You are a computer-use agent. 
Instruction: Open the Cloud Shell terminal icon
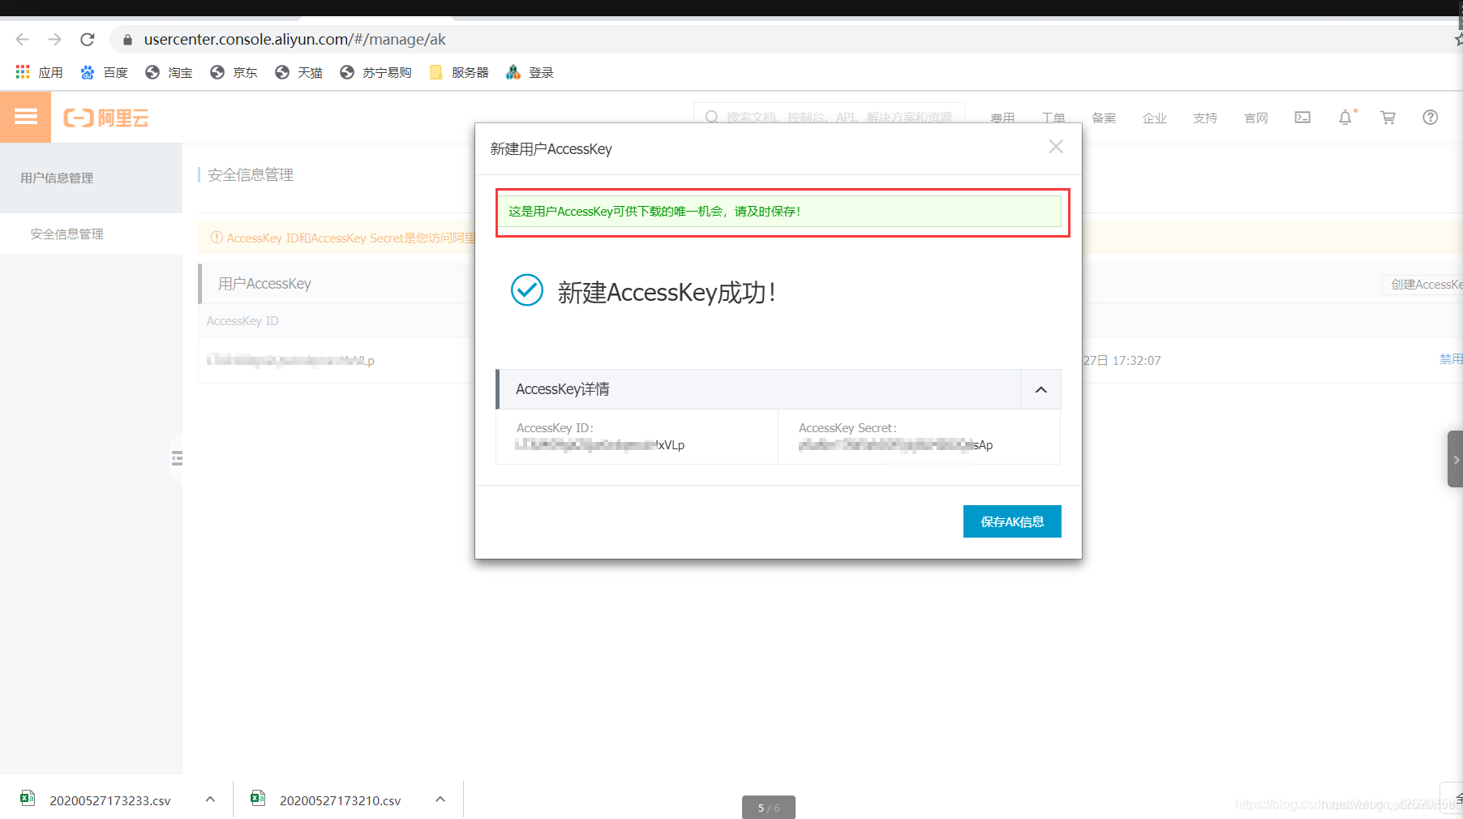click(1302, 118)
